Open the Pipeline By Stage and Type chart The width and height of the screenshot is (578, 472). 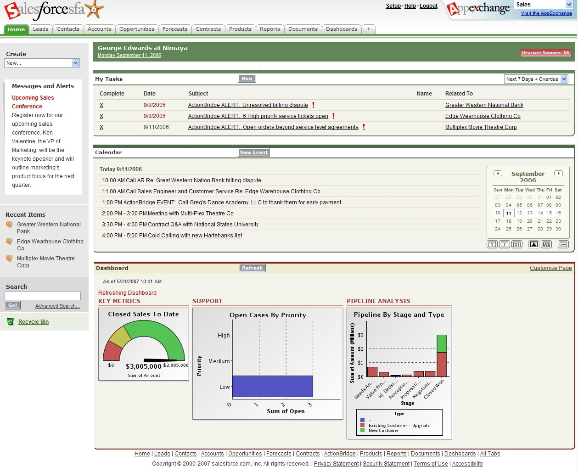point(399,373)
